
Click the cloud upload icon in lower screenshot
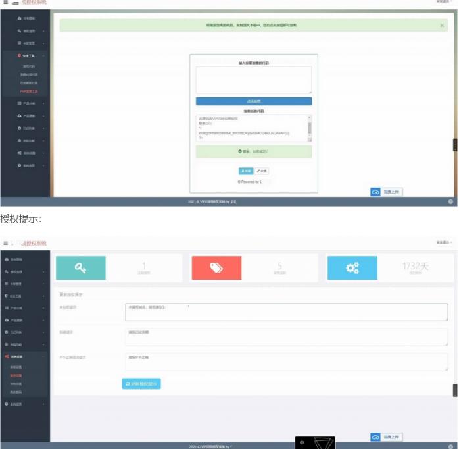click(376, 437)
